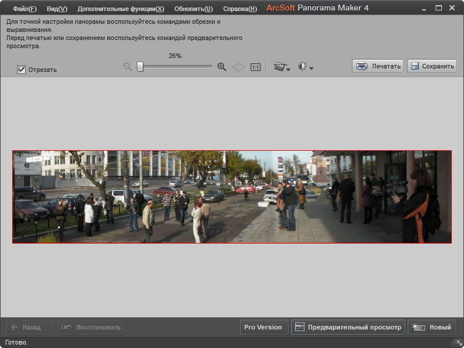Expand the brightness tool dropdown arrow
Viewport: 464px width, 348px height.
(x=311, y=68)
